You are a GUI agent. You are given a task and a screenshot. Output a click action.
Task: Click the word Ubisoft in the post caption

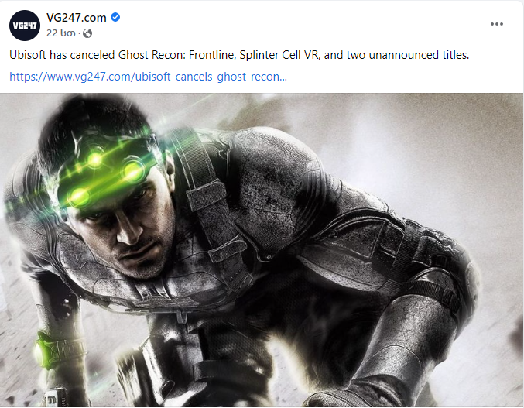click(x=28, y=55)
